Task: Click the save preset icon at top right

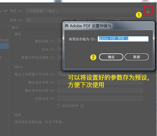Action: [148, 11]
